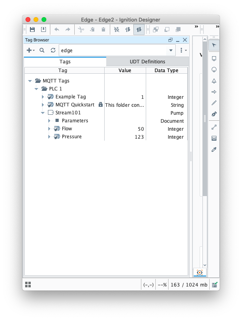Click the lock icon beside MQTT Quickstart
This screenshot has height=320, width=242.
click(101, 104)
